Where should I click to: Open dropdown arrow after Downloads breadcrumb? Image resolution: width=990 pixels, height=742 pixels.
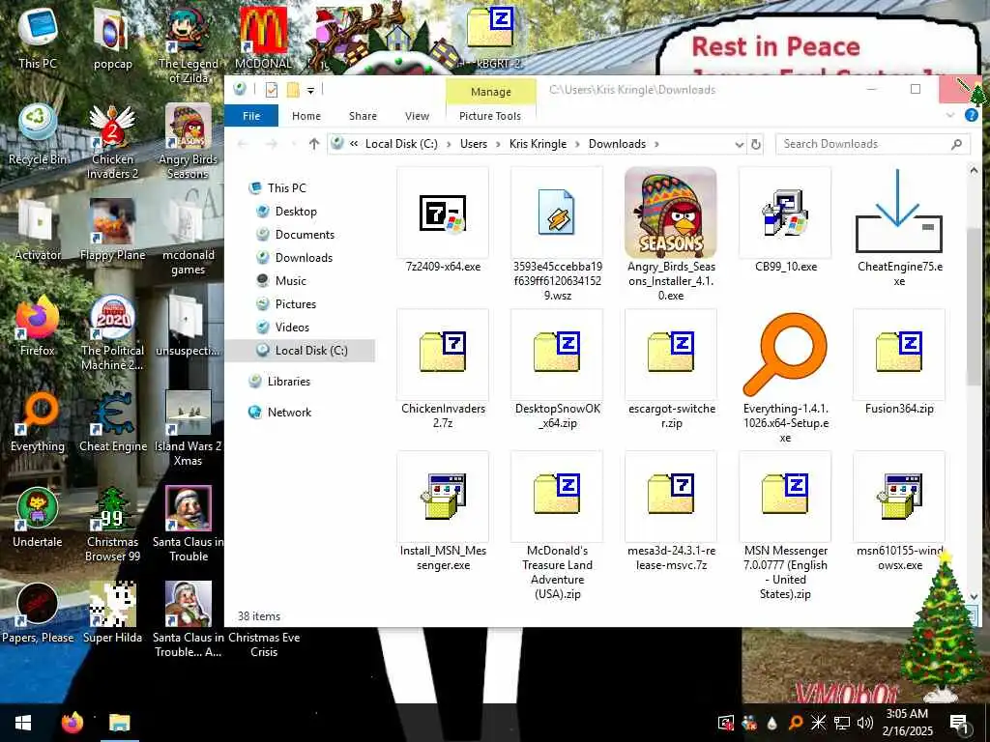click(656, 144)
